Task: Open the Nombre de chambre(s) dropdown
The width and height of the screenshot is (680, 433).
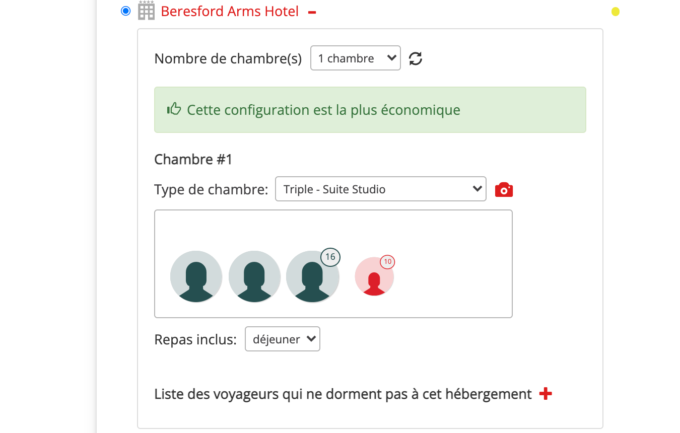Action: [355, 58]
